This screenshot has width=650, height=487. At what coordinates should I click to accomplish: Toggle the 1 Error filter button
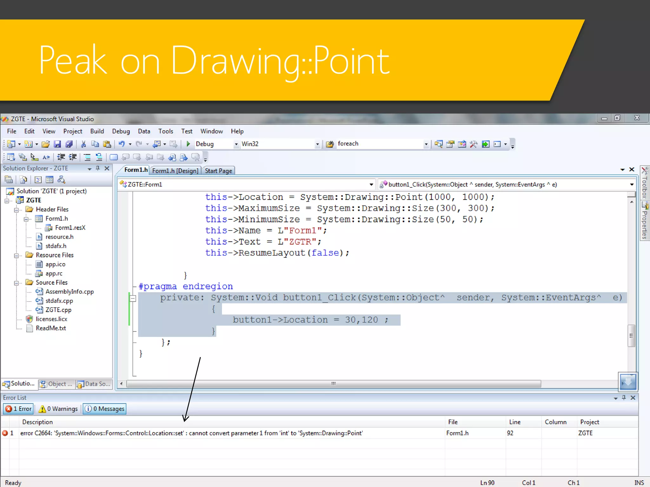[x=19, y=409]
